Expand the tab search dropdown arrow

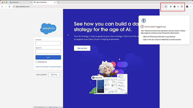(x=191, y=2)
